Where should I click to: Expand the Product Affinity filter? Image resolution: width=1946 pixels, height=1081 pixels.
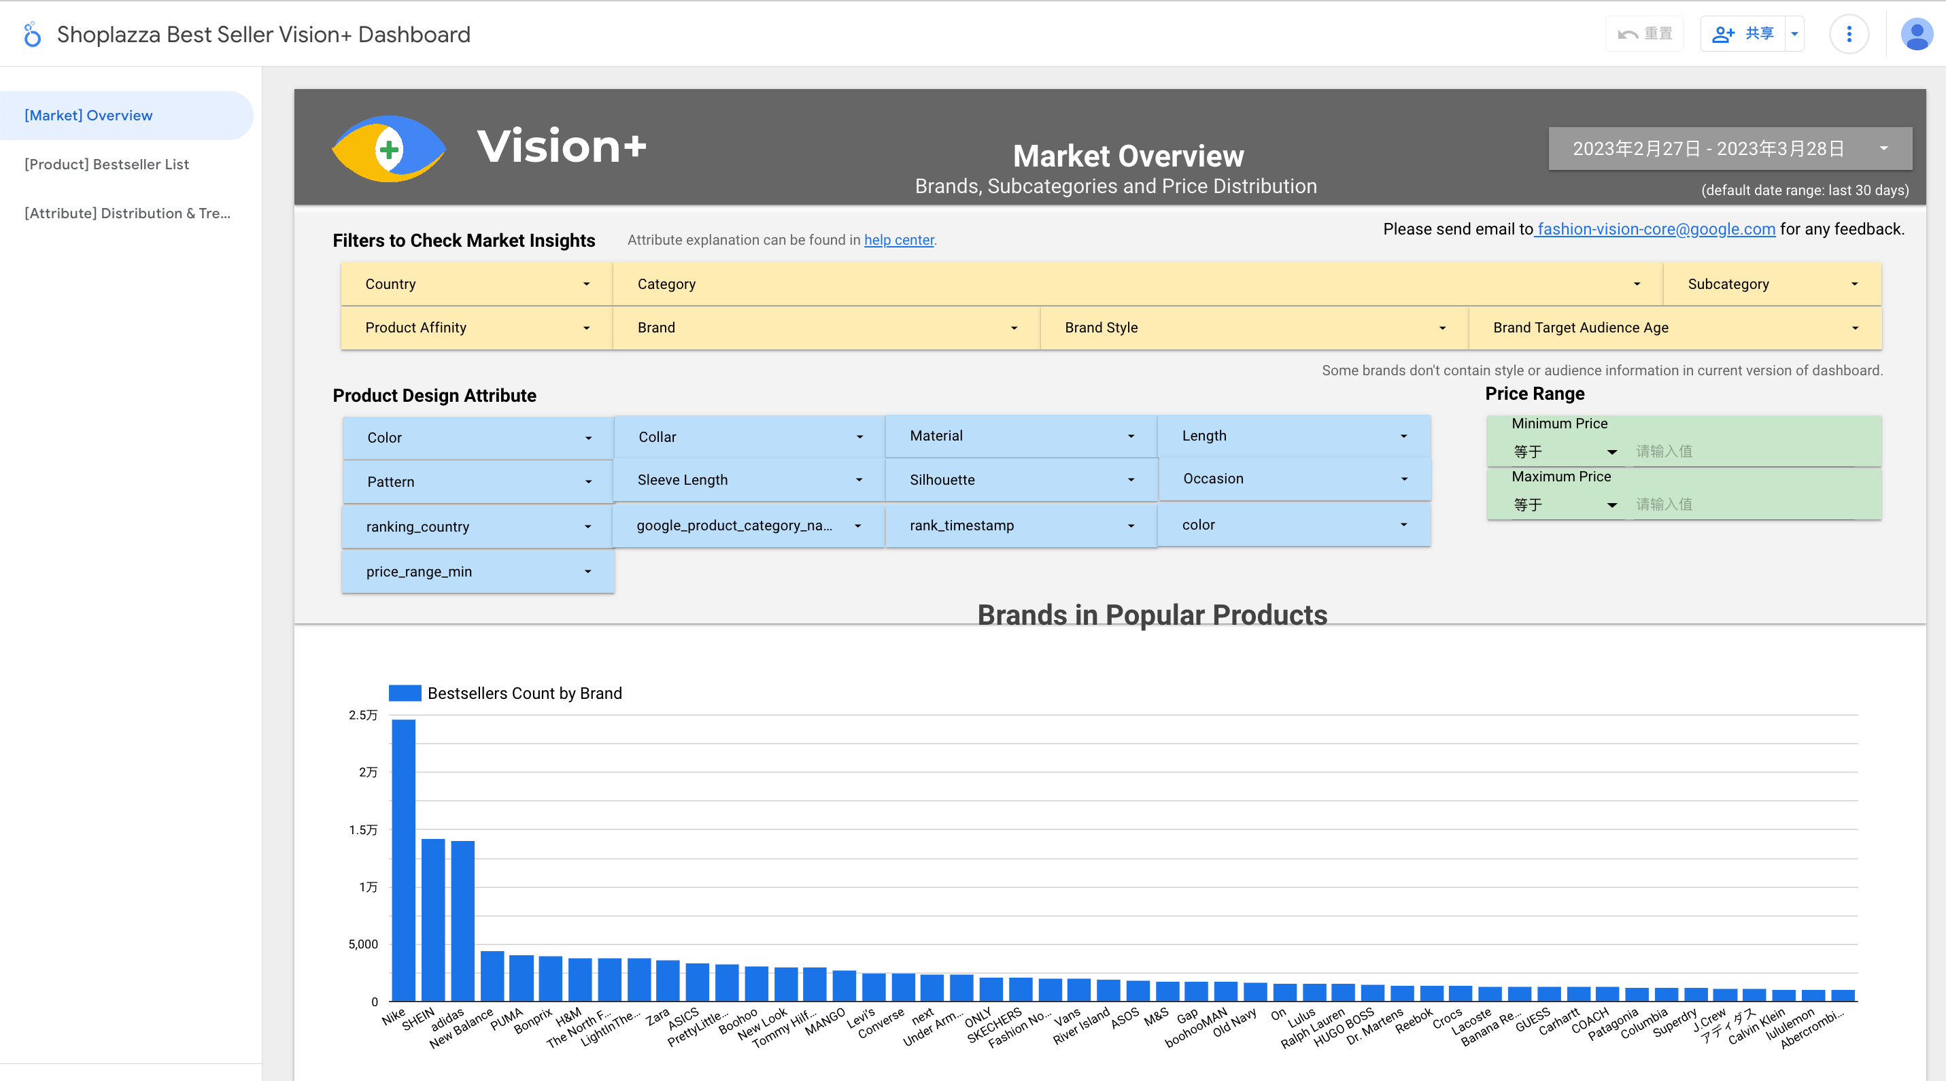[x=477, y=328]
